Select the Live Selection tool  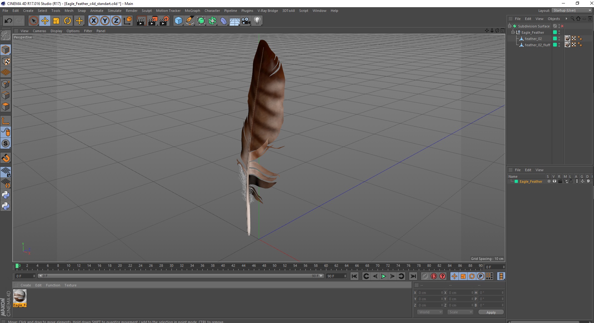[x=33, y=21]
